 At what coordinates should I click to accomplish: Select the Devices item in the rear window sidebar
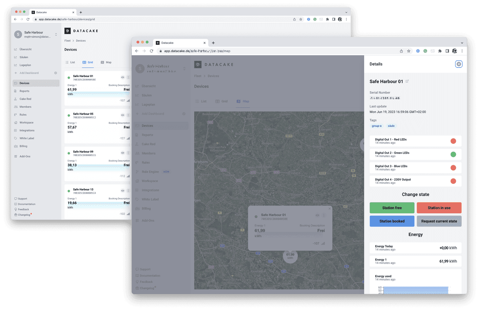point(36,83)
